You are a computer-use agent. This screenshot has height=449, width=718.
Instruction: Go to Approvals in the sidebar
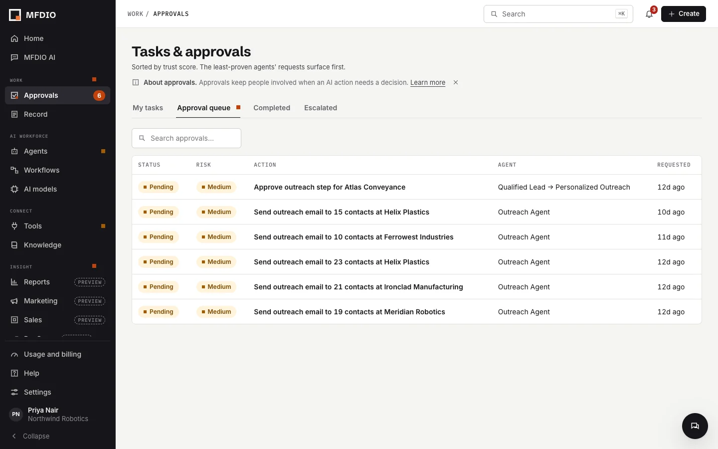(x=58, y=95)
